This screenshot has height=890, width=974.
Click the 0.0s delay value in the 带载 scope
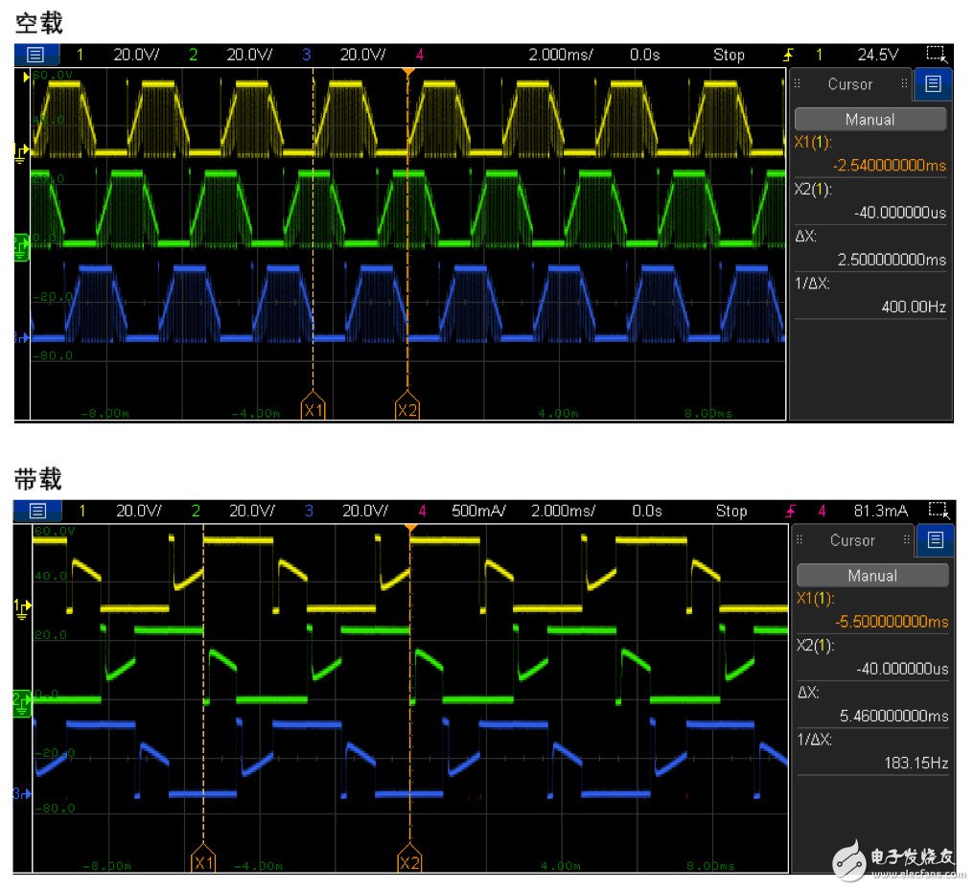[647, 511]
